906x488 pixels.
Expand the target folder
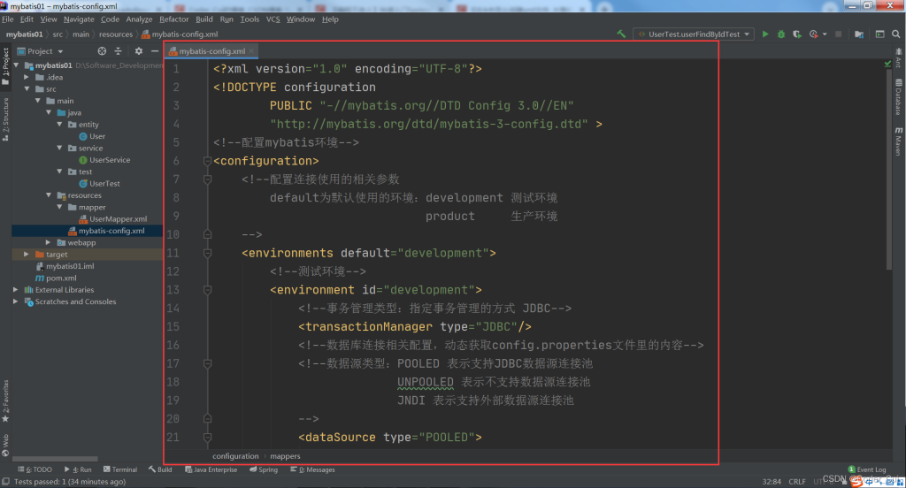coord(27,254)
